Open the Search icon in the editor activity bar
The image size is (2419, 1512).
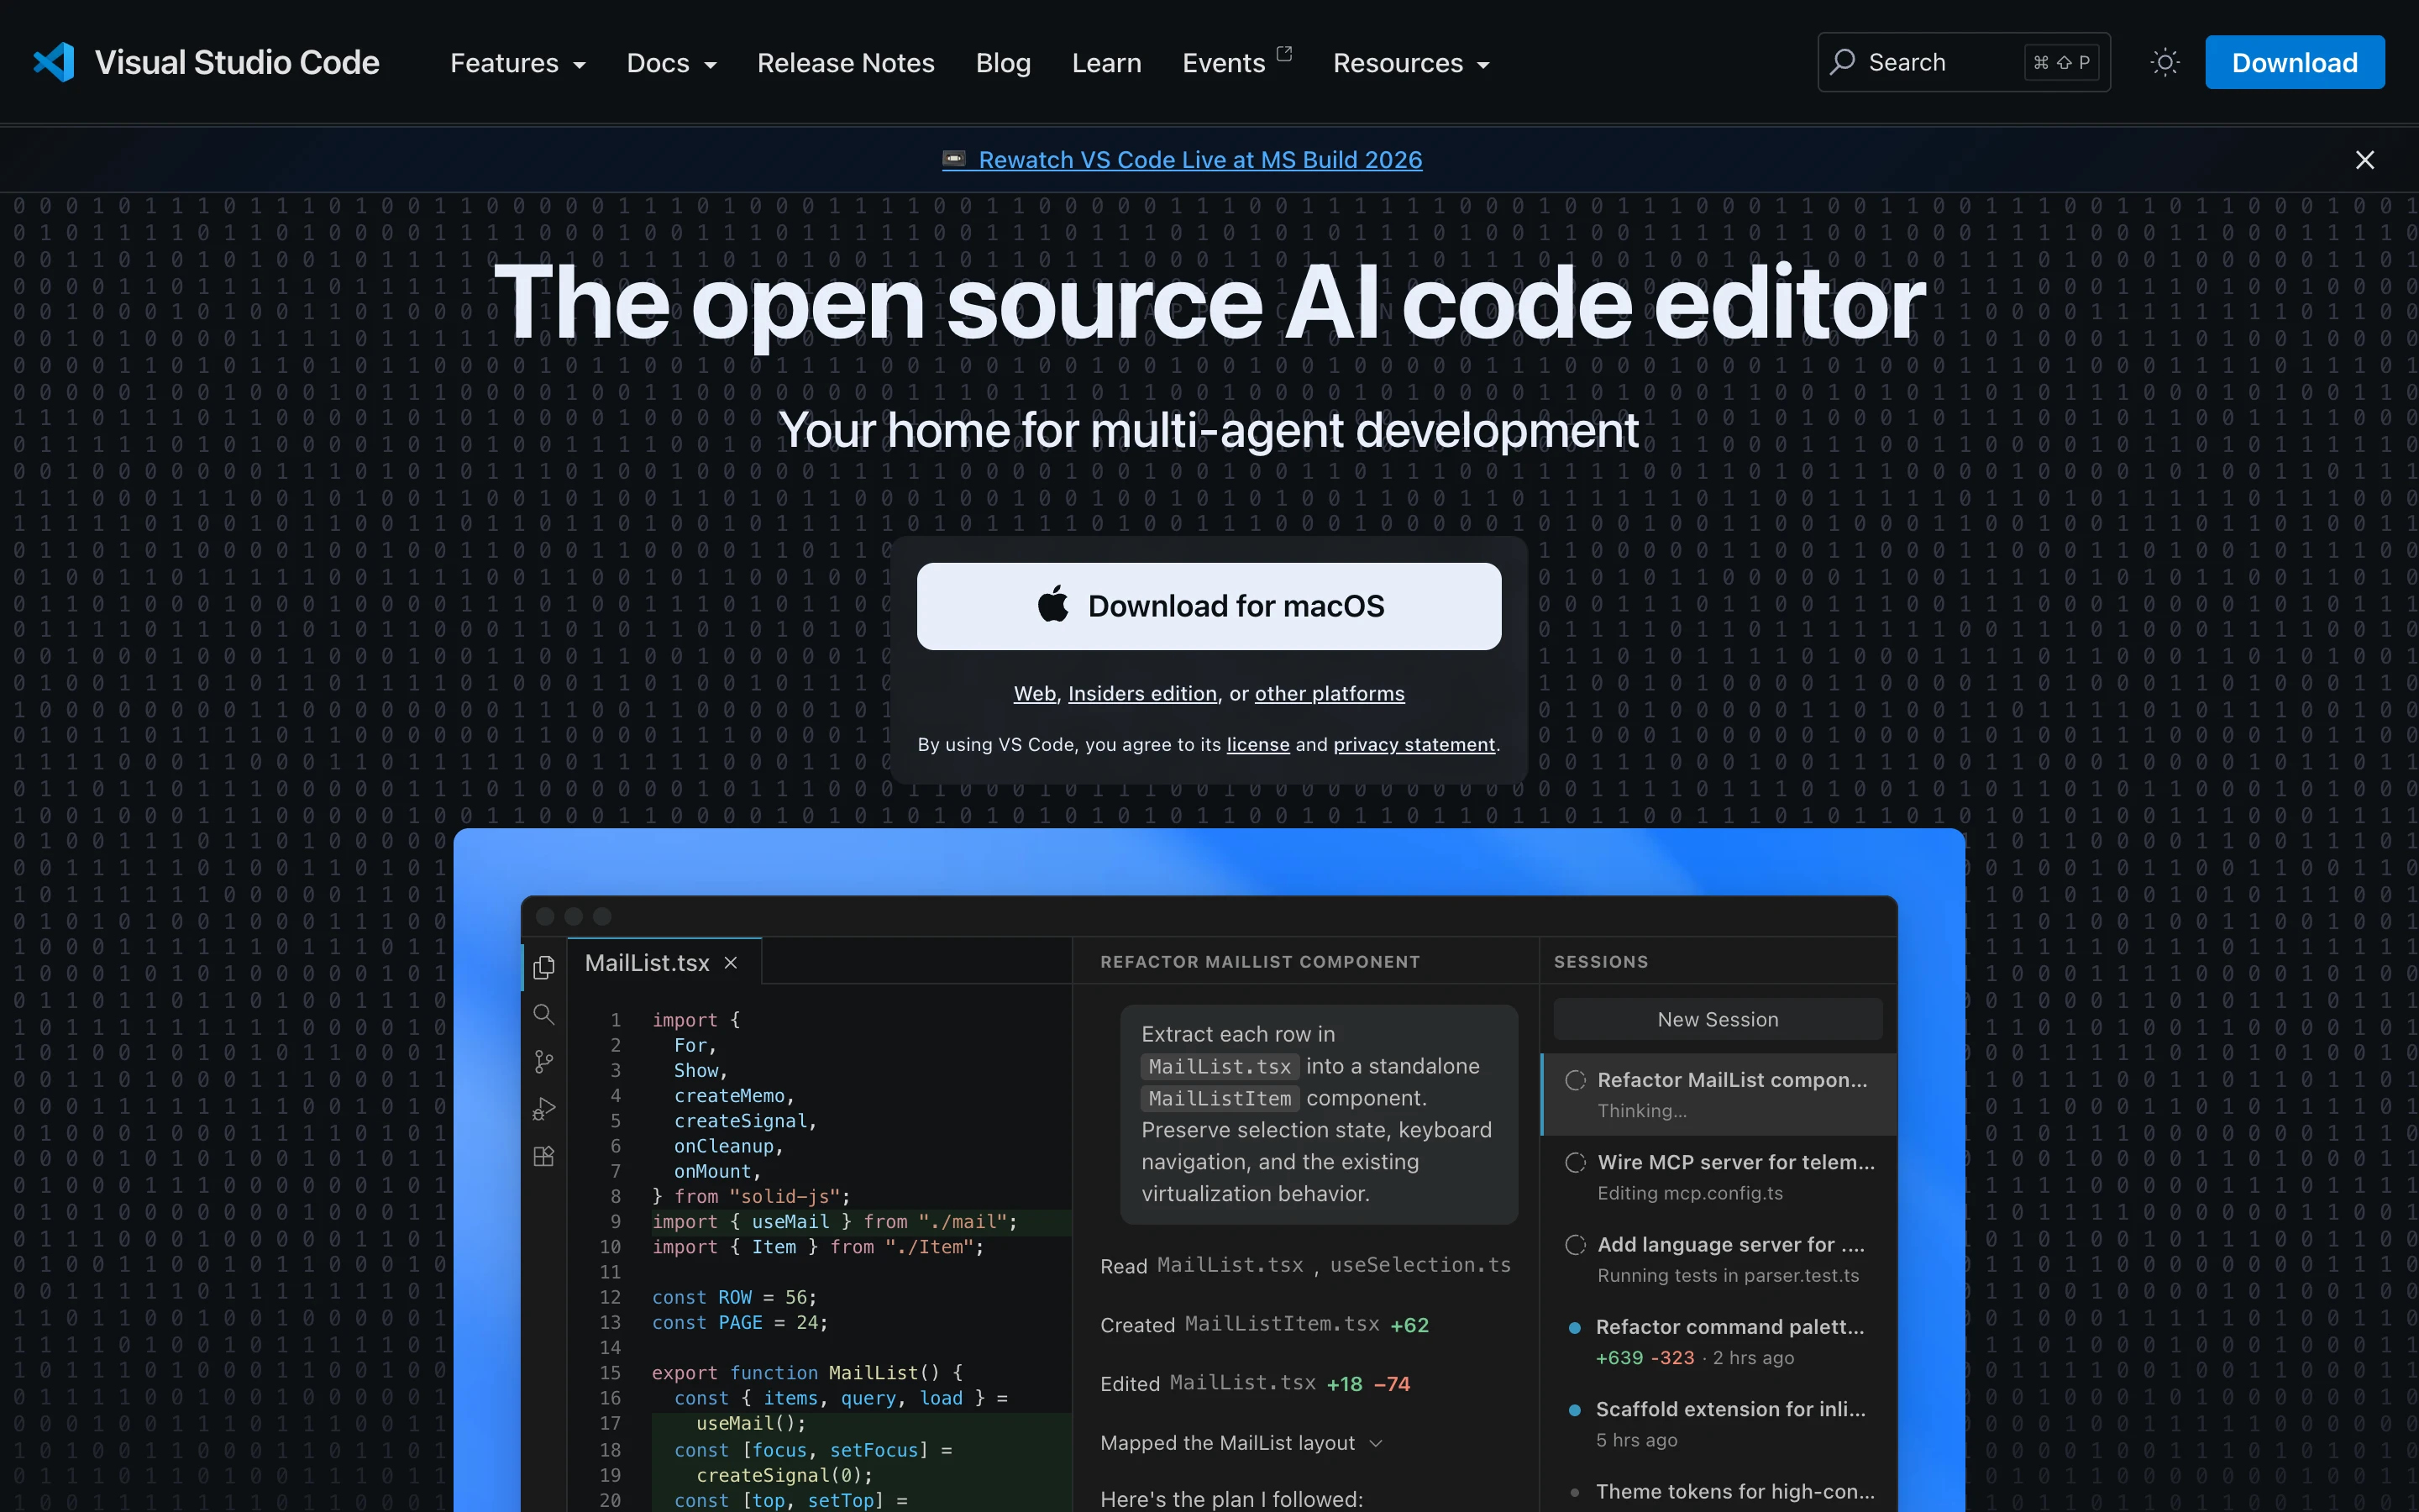(543, 1014)
